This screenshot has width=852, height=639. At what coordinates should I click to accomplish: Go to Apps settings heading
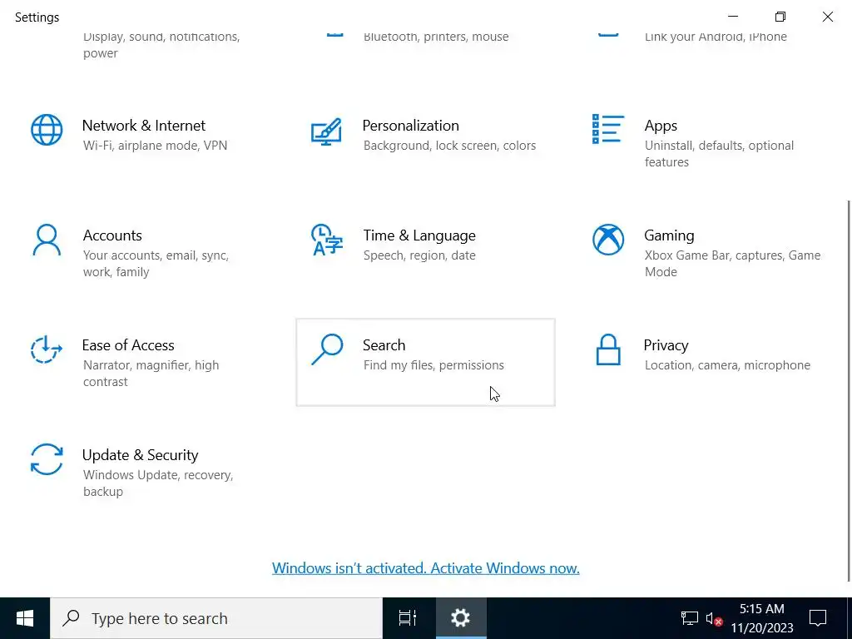661,126
